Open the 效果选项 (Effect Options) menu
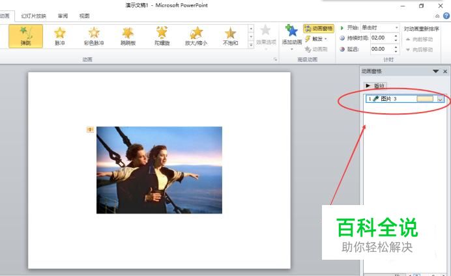The height and width of the screenshot is (276, 451). [266, 37]
